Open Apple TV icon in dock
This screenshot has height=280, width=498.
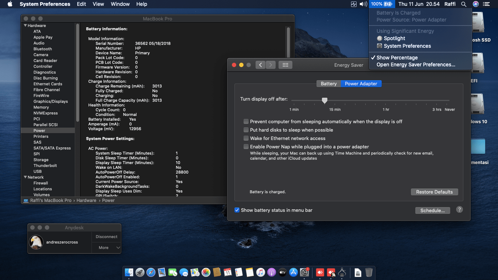coord(283,272)
